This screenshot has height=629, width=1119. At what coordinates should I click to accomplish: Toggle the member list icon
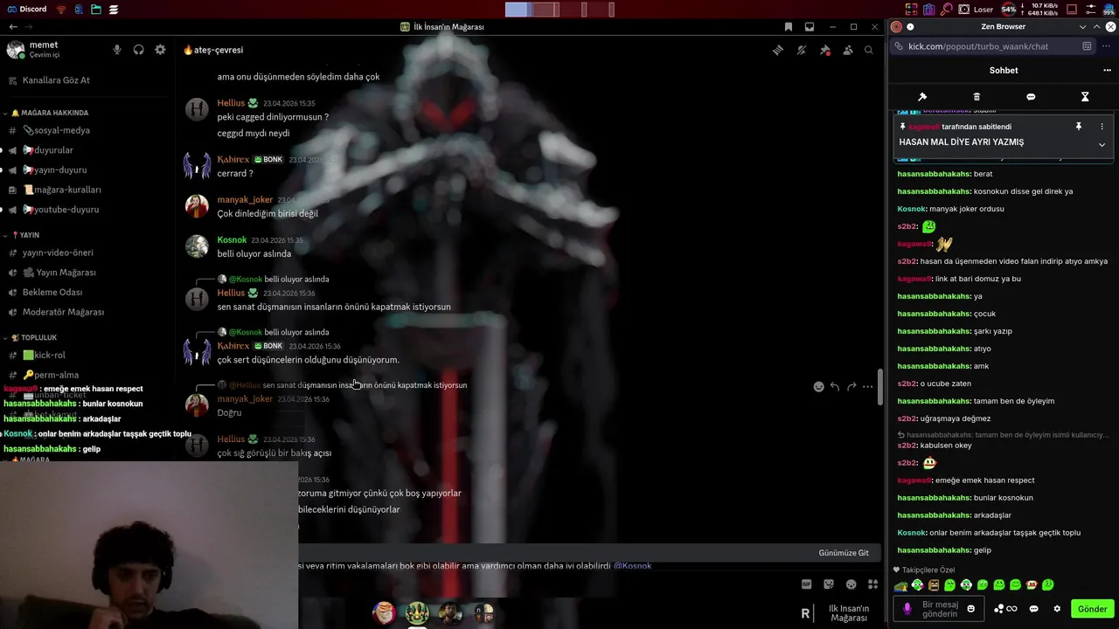tap(847, 51)
